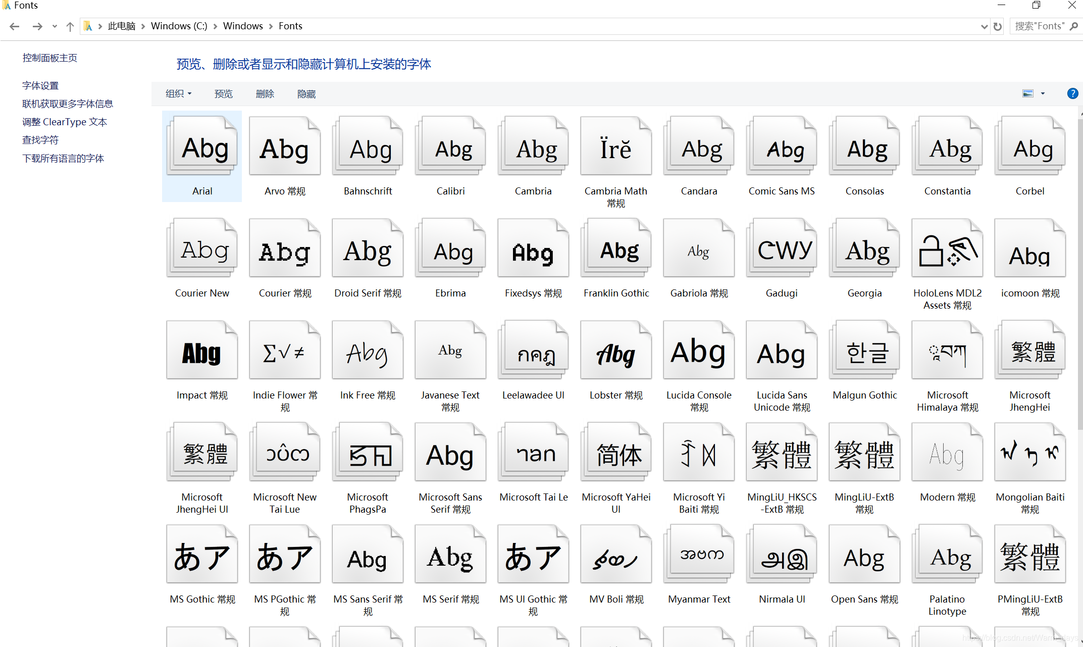Click Windows in the breadcrumb path
This screenshot has width=1083, height=647.
click(x=243, y=26)
